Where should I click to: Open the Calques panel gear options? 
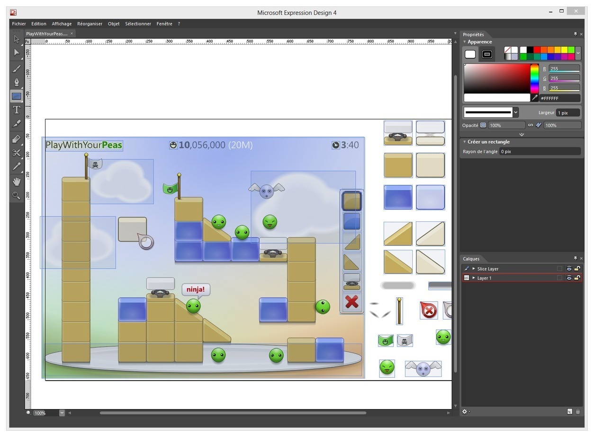tap(466, 412)
